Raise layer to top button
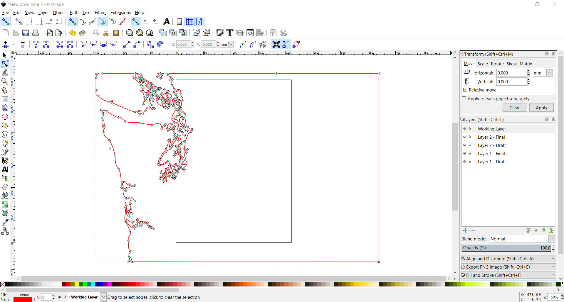This screenshot has width=564, height=302. pyautogui.click(x=528, y=230)
